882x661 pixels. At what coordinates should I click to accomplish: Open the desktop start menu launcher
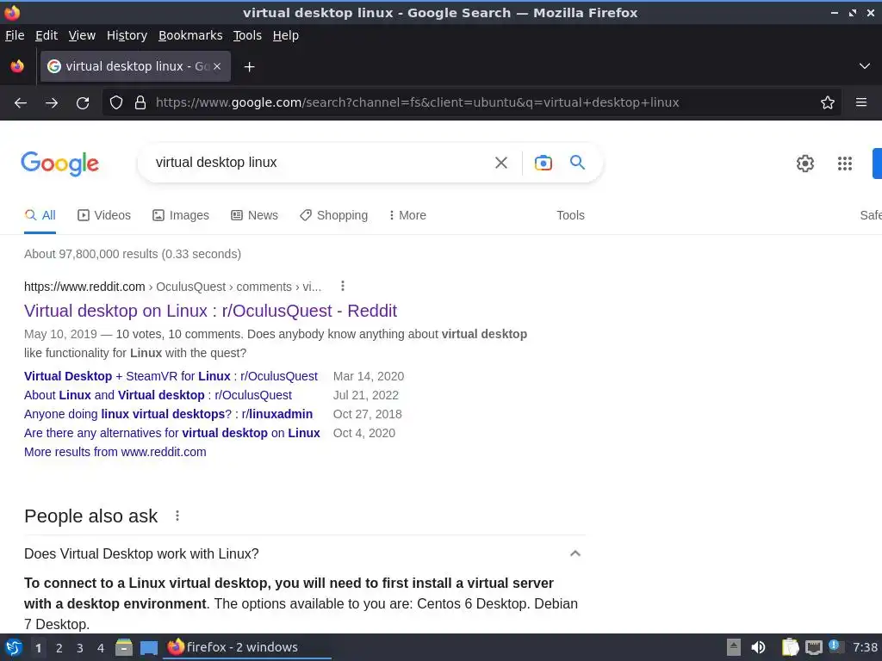[x=14, y=647]
